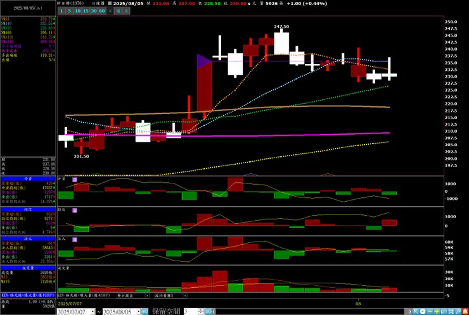Click GO button after the end date

(x=145, y=312)
